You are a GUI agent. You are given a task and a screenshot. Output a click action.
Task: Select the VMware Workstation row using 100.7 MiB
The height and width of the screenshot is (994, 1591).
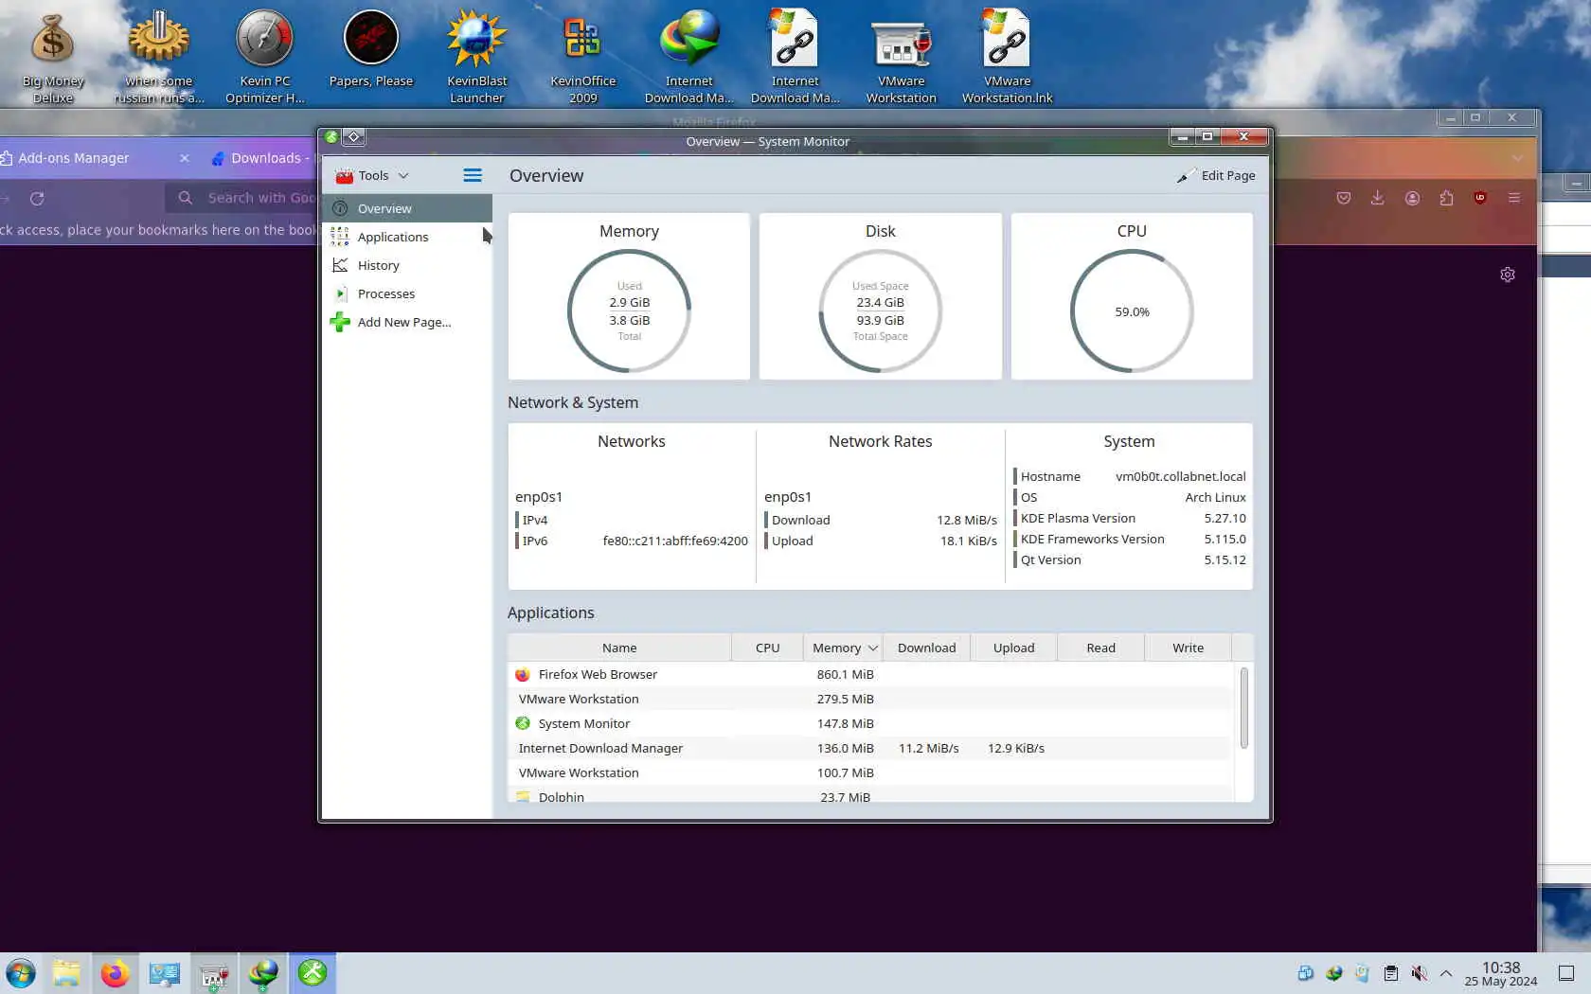pos(871,772)
